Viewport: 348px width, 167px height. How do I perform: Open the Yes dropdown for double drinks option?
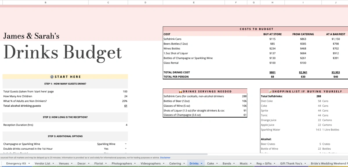coord(126,149)
